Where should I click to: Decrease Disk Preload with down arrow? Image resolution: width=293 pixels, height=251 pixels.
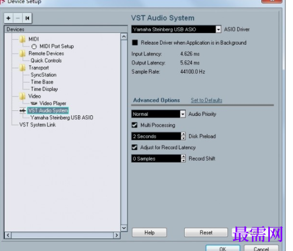(184, 138)
